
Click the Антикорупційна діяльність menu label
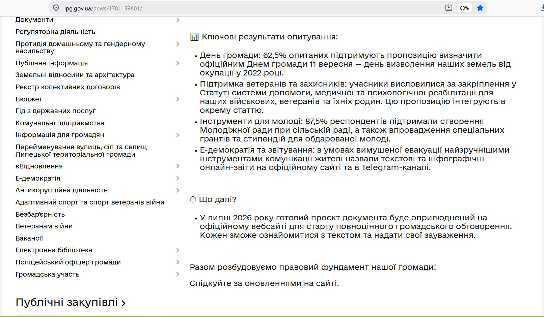click(61, 190)
